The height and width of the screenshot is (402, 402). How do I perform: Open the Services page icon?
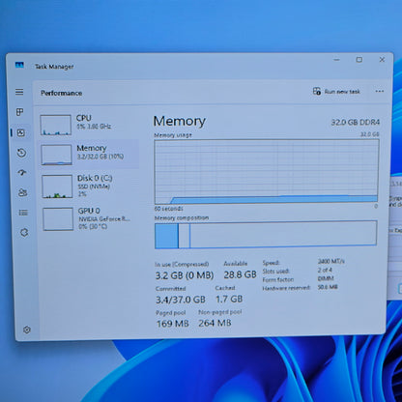click(x=24, y=232)
